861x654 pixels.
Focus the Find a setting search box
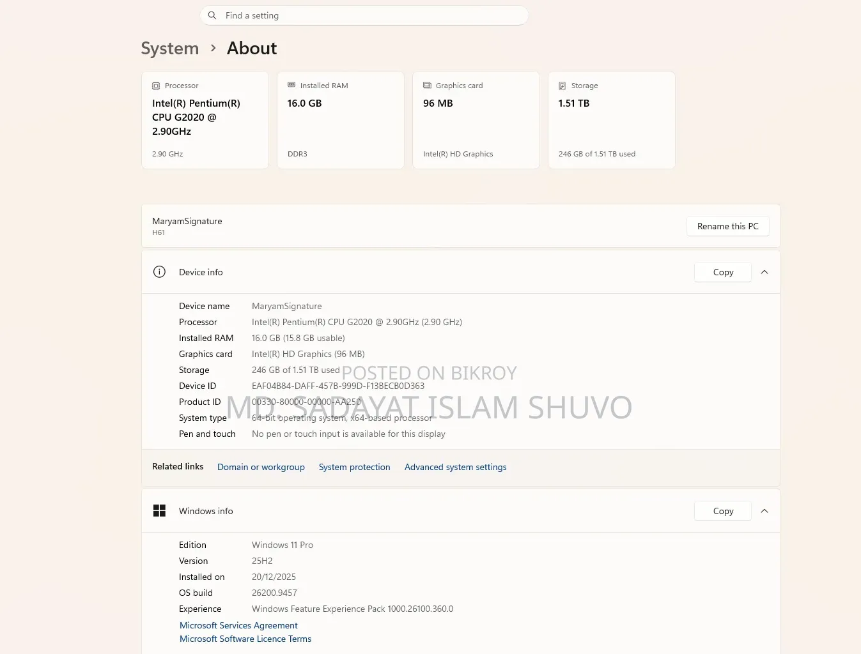[x=364, y=15]
